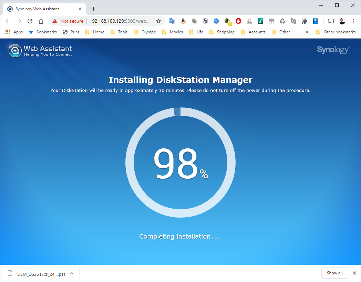Open the Life bookmarks folder
Viewport: 361px width, 282px height.
pos(196,32)
